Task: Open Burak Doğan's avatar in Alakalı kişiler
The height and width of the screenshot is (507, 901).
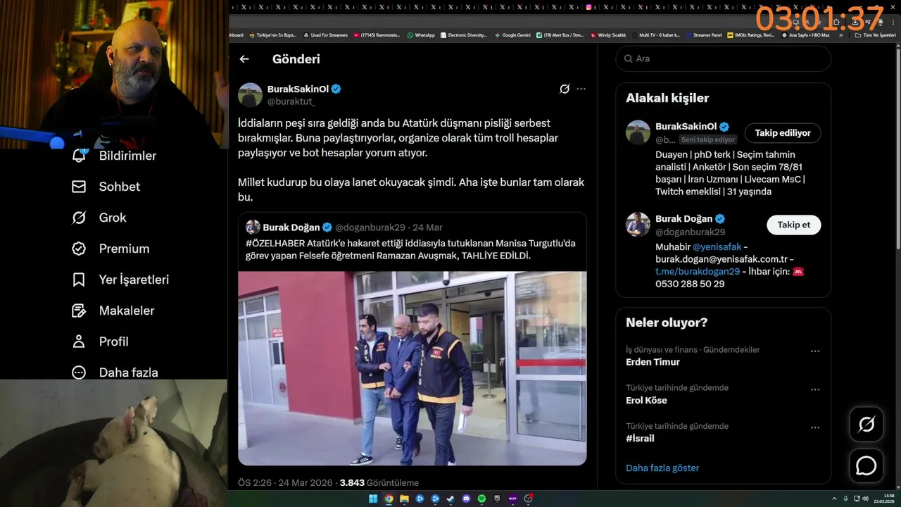Action: click(x=638, y=225)
